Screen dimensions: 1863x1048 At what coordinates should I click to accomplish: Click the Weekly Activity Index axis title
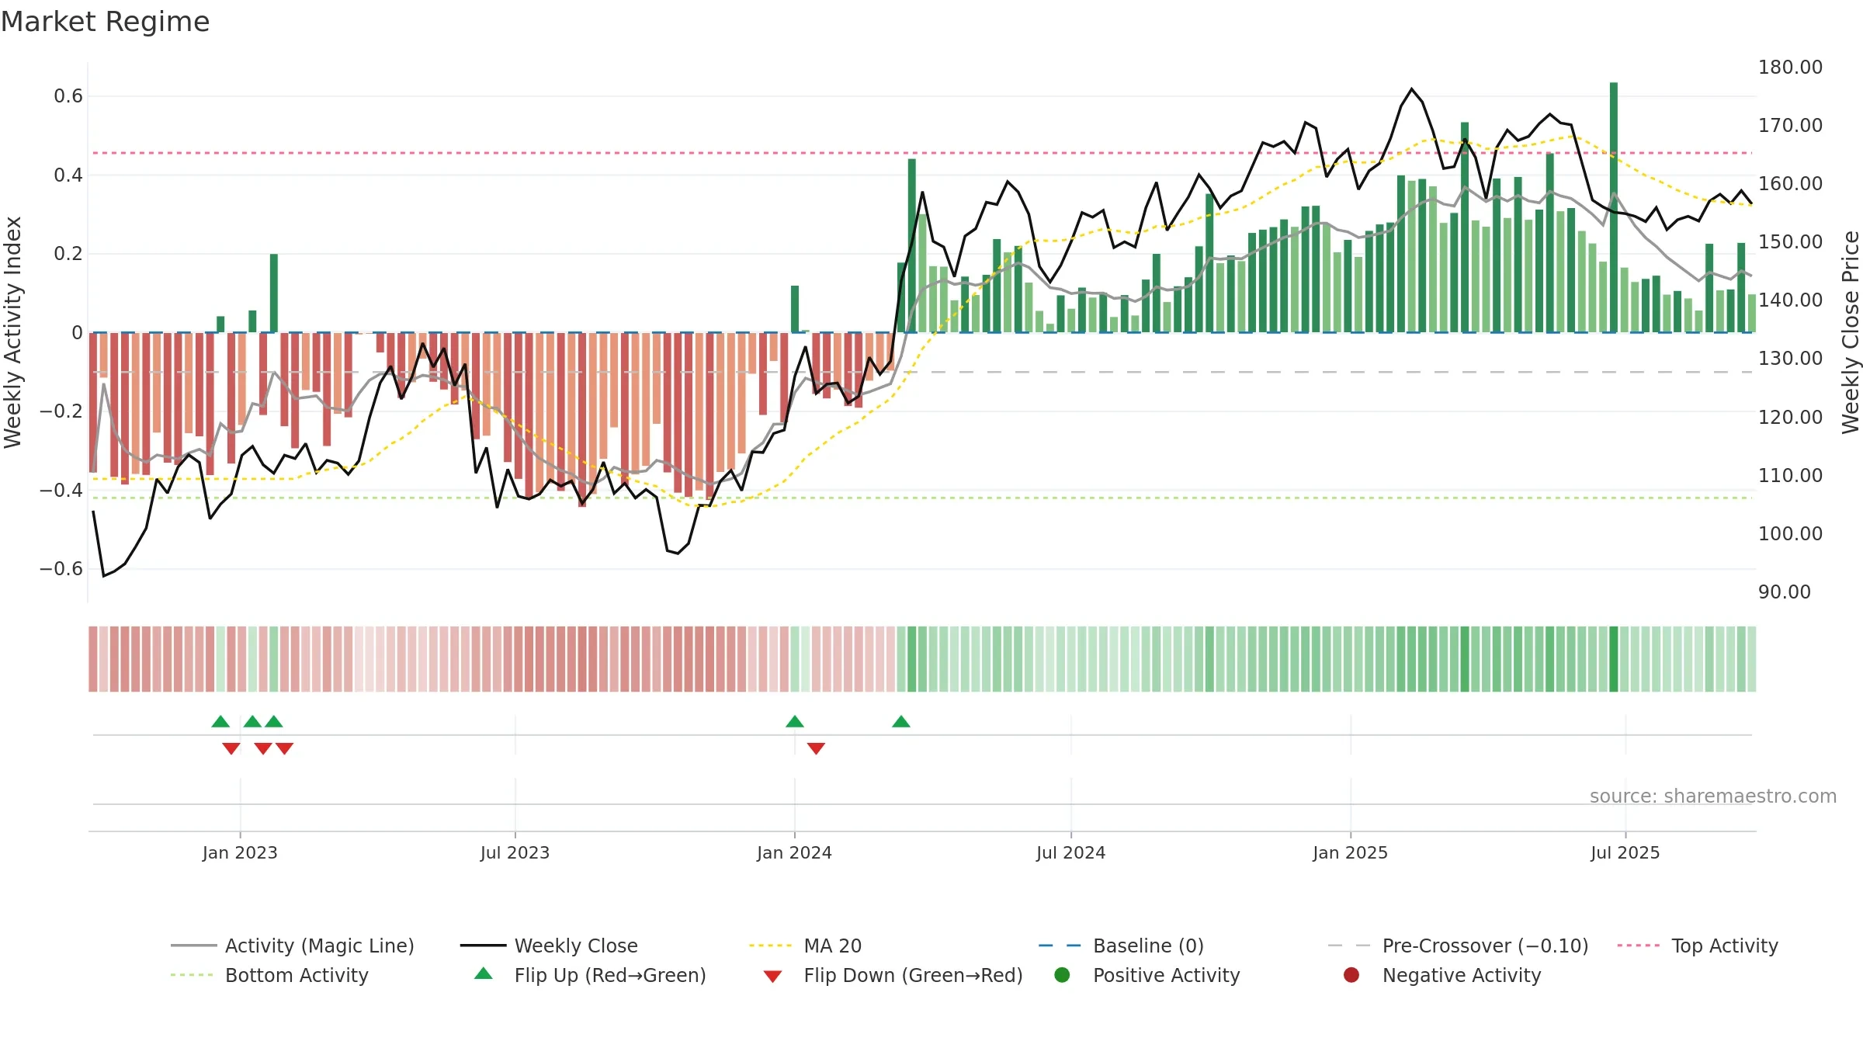coord(12,332)
